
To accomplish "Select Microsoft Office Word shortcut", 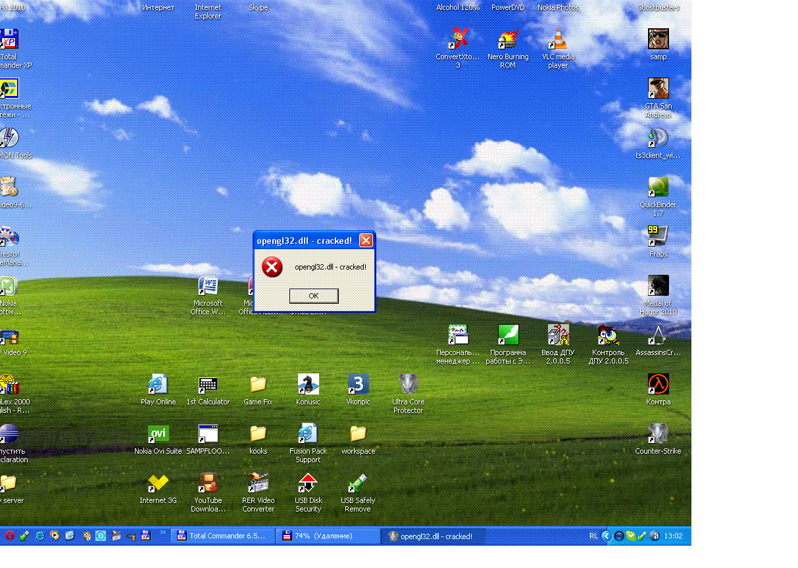I will 209,296.
